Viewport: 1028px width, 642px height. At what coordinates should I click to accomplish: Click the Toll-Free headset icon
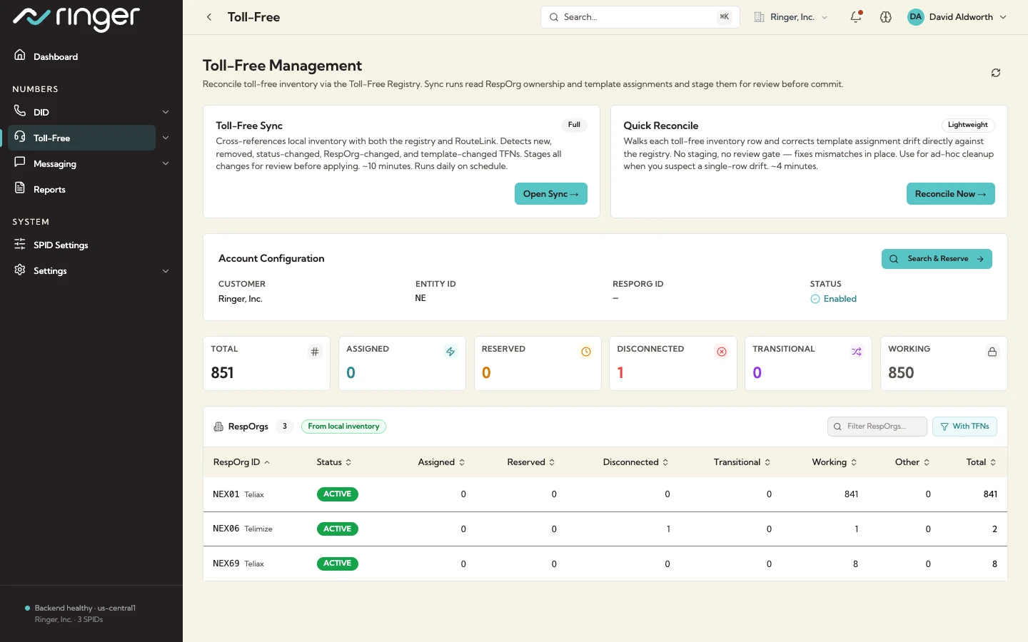[x=20, y=137]
